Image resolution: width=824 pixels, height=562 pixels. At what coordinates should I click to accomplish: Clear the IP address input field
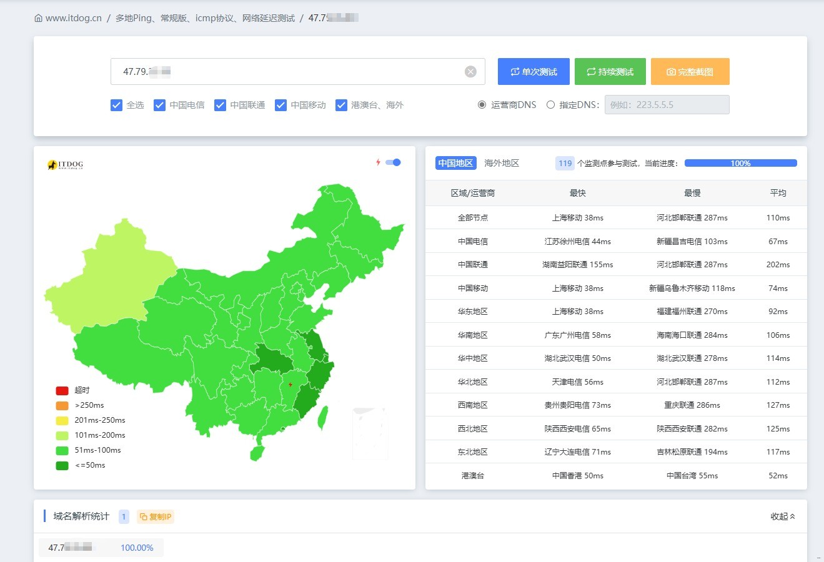[x=470, y=72]
